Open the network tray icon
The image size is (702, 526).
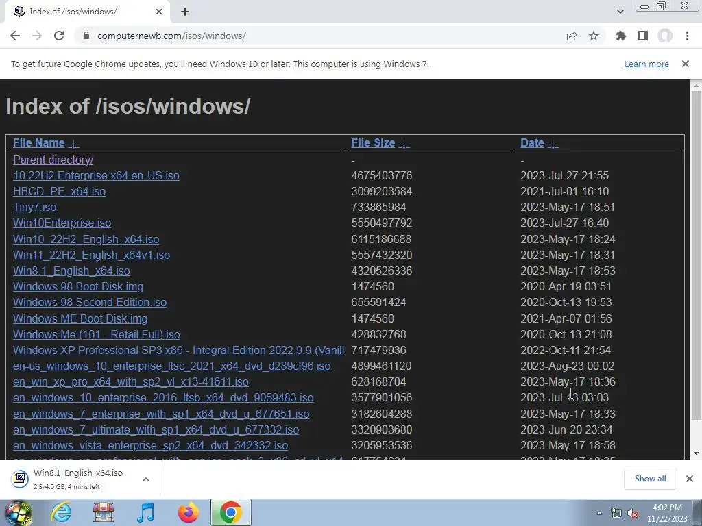[616, 513]
